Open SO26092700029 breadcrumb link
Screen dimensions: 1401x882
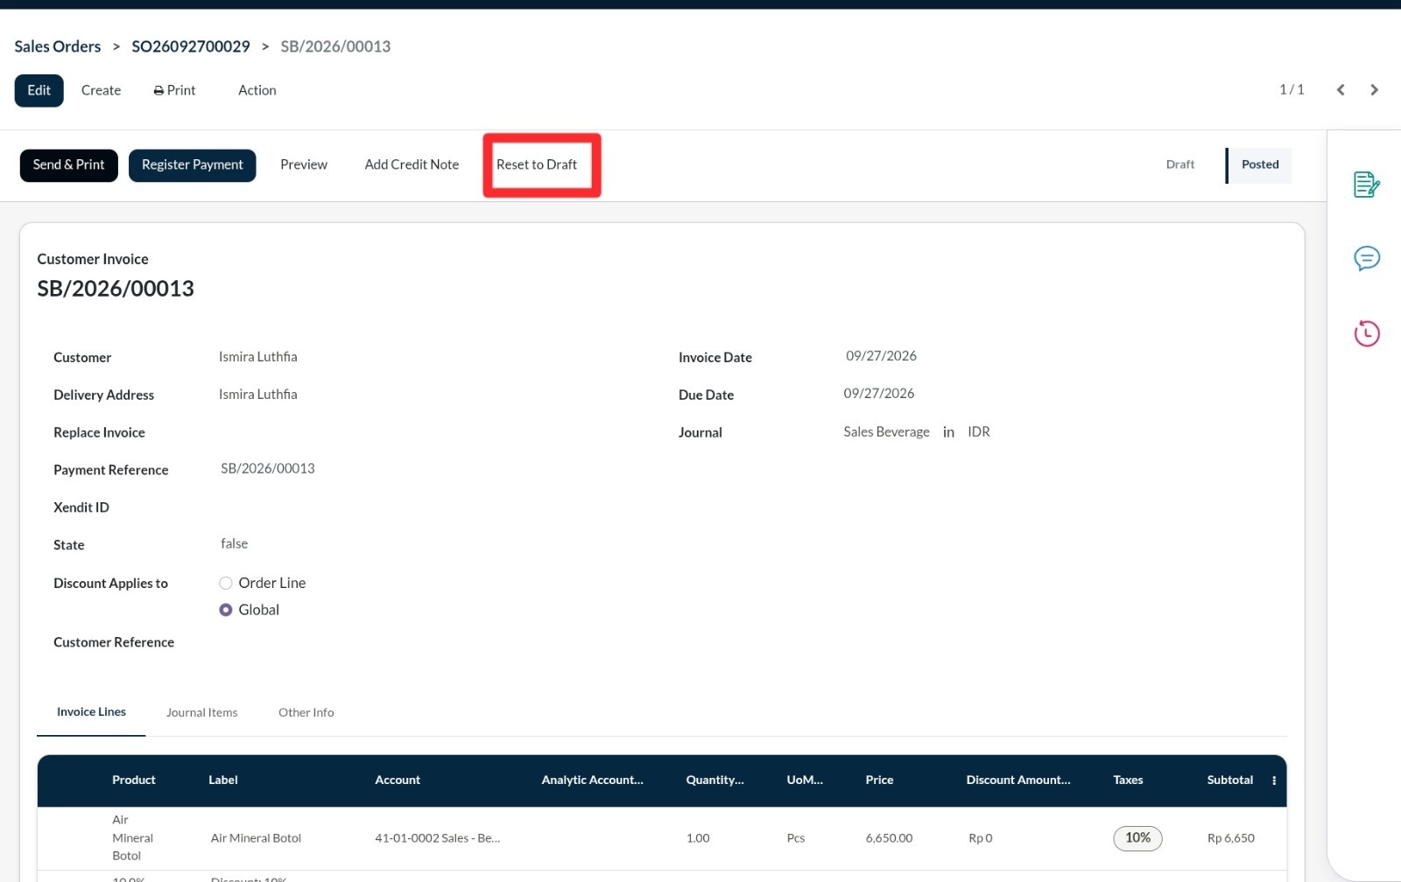[191, 46]
